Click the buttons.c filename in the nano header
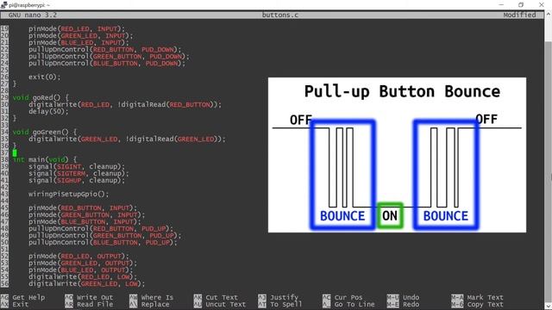This screenshot has width=552, height=310. 280,15
